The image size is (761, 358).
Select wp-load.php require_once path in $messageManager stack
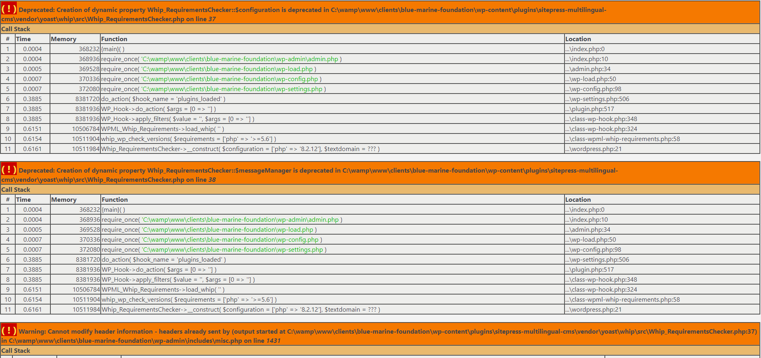[228, 229]
